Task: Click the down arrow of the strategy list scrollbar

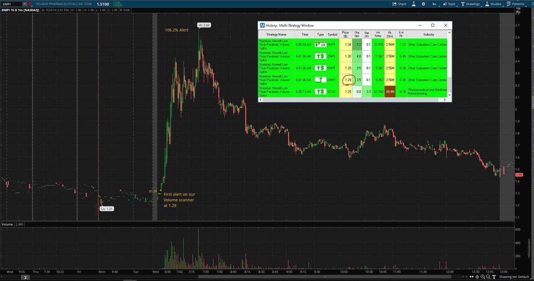Action: pos(449,95)
